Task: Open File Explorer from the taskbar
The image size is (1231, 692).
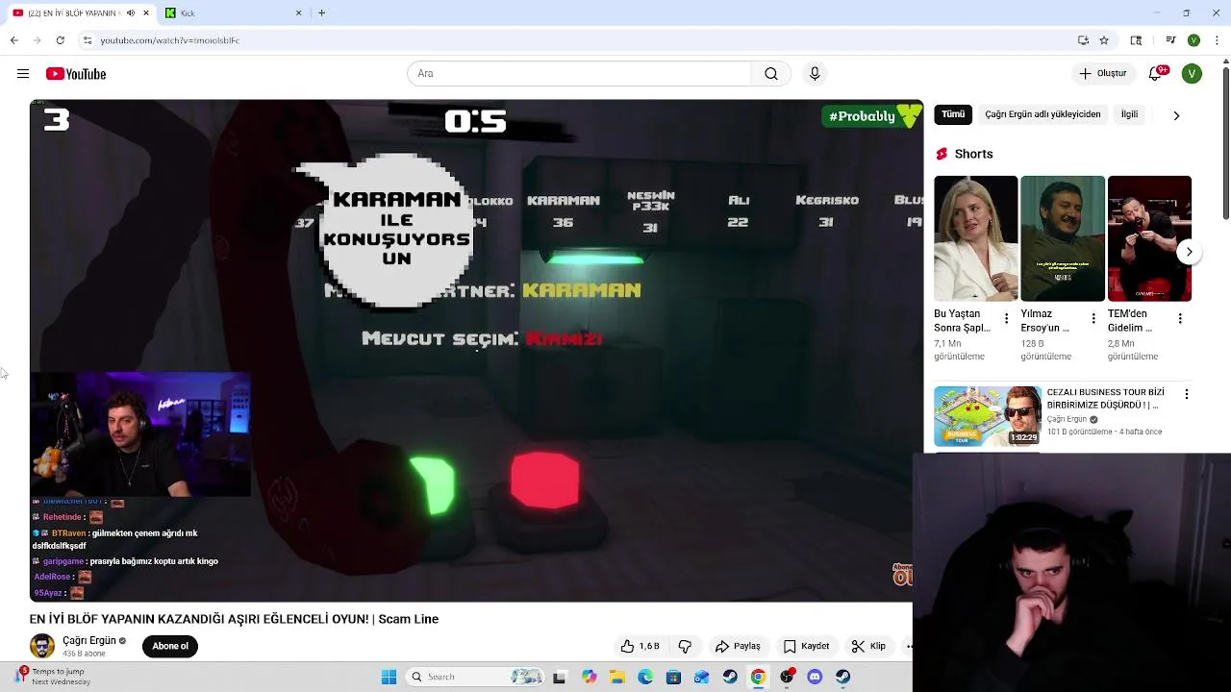Action: tap(616, 677)
